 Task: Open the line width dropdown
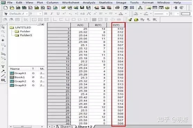(x=178, y=14)
